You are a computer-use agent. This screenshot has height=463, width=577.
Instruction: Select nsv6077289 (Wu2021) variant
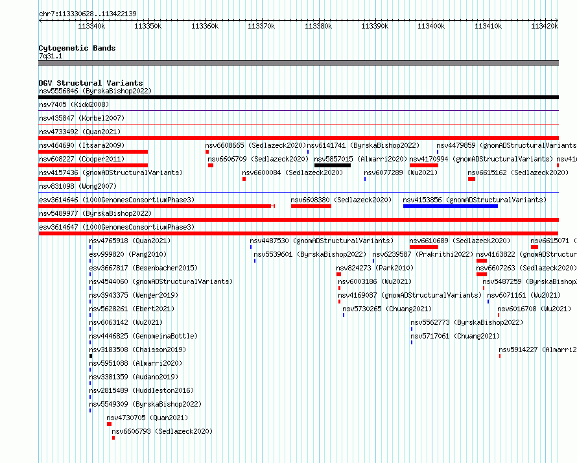(401, 172)
